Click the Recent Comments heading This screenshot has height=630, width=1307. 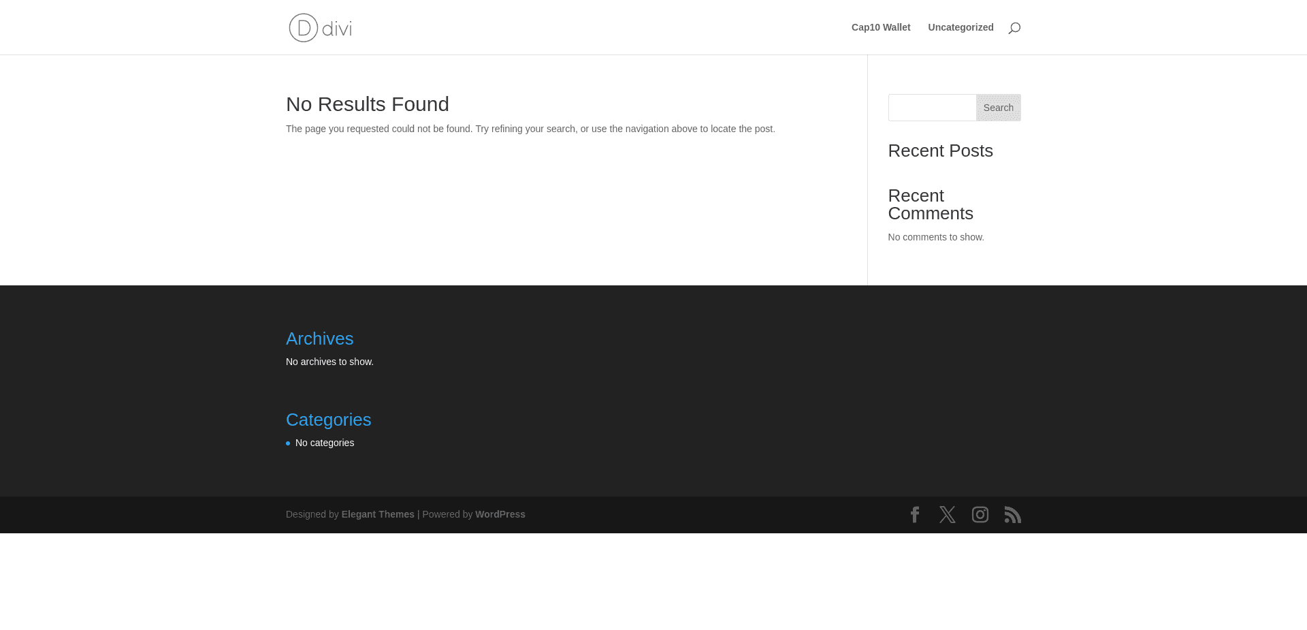click(930, 204)
